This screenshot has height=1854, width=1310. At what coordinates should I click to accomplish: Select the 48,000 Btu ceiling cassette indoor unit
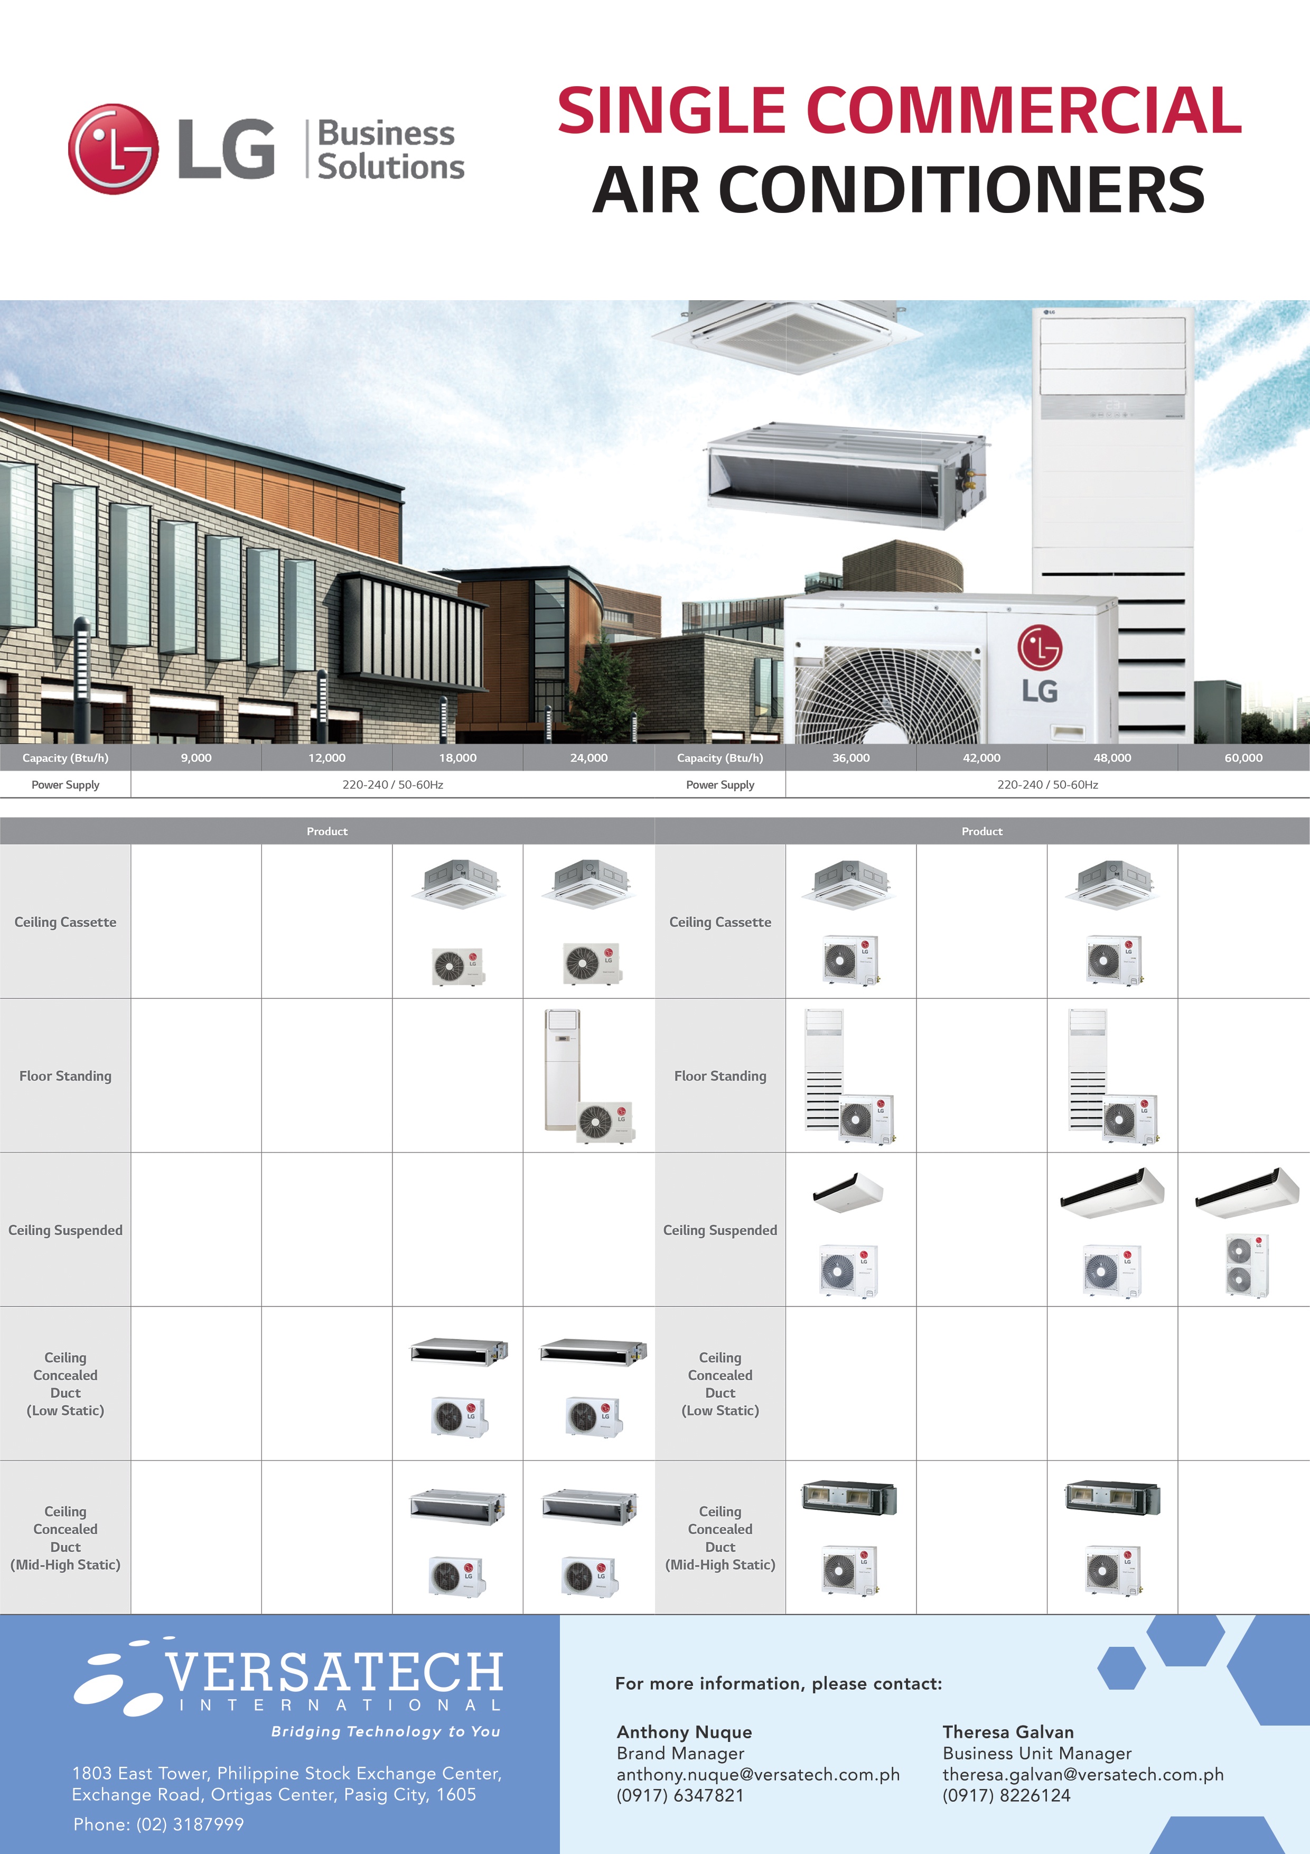coord(1112,884)
